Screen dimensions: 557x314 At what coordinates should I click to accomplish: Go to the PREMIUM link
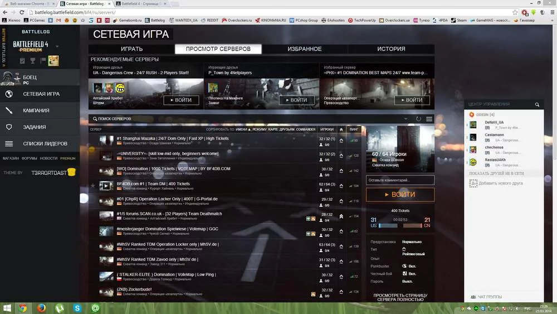coord(68,158)
